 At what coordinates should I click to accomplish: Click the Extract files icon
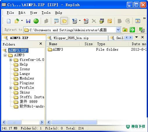click(x=74, y=21)
